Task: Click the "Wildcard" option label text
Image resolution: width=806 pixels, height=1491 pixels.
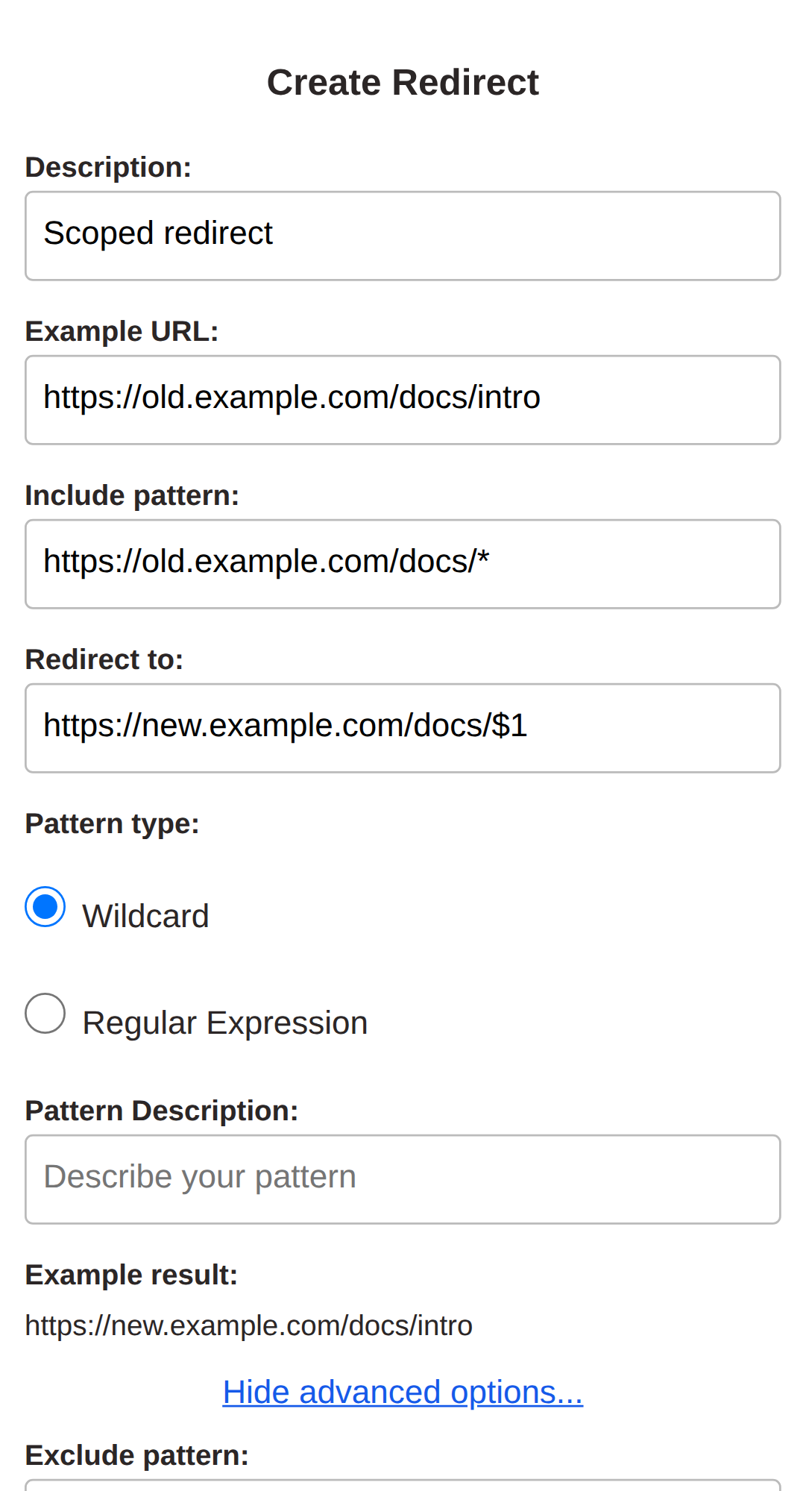Action: 145,916
